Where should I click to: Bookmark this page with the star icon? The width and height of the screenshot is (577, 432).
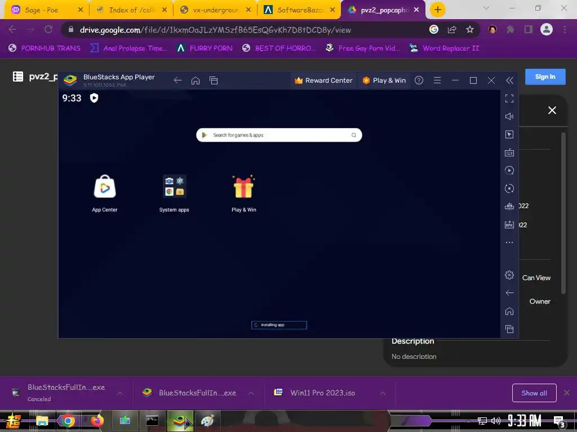click(470, 30)
